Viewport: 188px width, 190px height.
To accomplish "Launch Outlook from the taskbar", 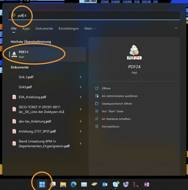I will coord(105,184).
